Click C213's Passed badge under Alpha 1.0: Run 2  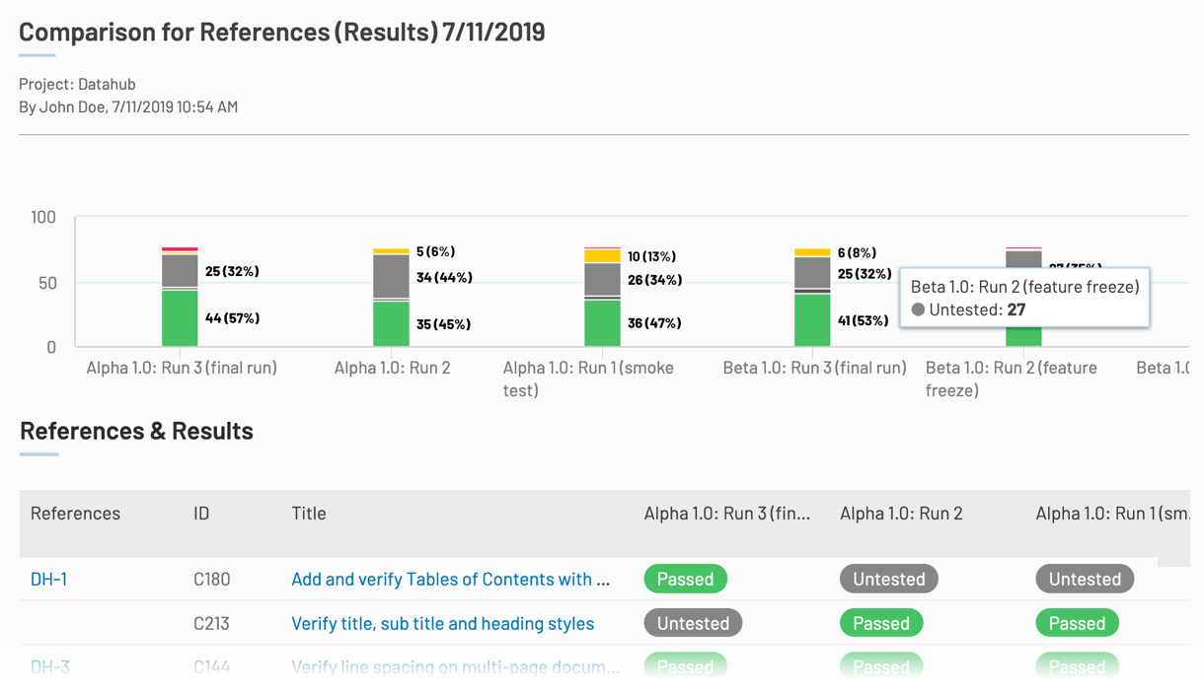(880, 623)
